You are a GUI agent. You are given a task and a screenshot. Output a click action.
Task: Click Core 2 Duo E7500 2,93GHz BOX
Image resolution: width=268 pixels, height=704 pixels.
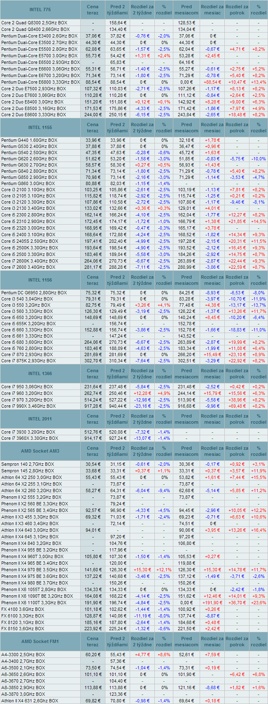(x=33, y=89)
